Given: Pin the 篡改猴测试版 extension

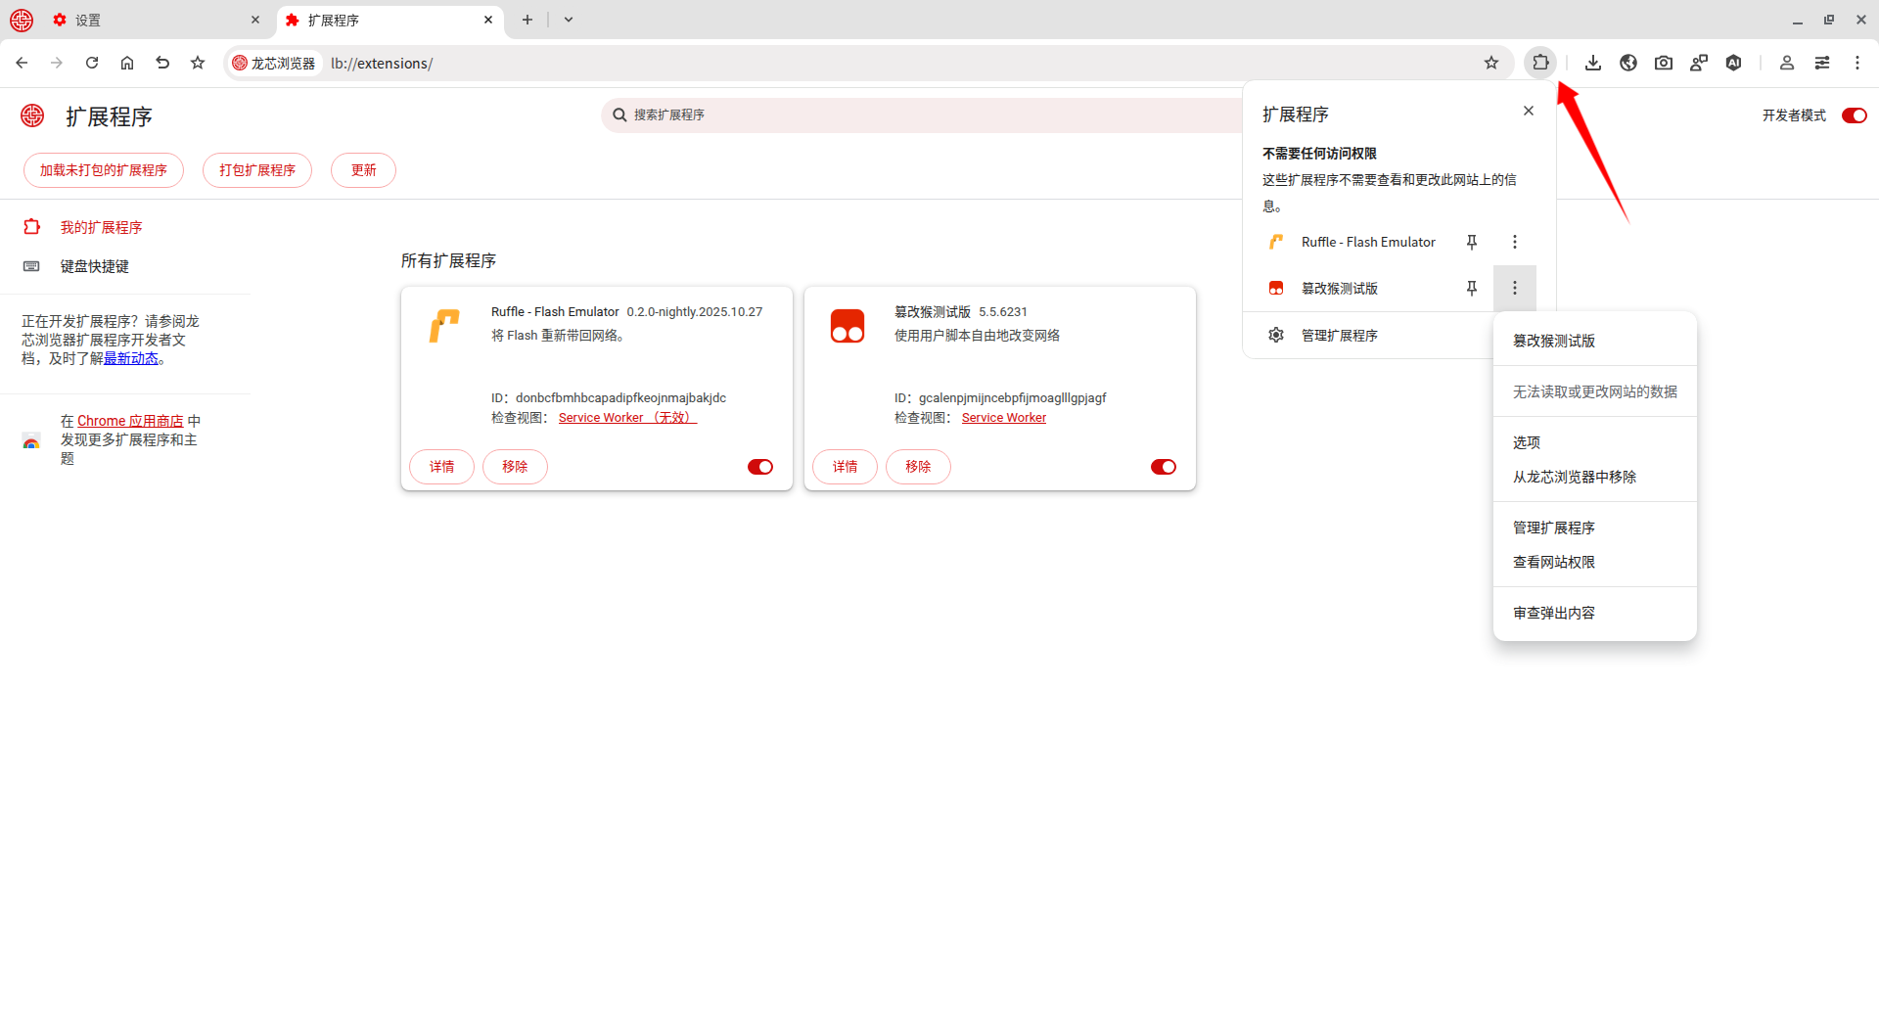Looking at the screenshot, I should (1471, 288).
